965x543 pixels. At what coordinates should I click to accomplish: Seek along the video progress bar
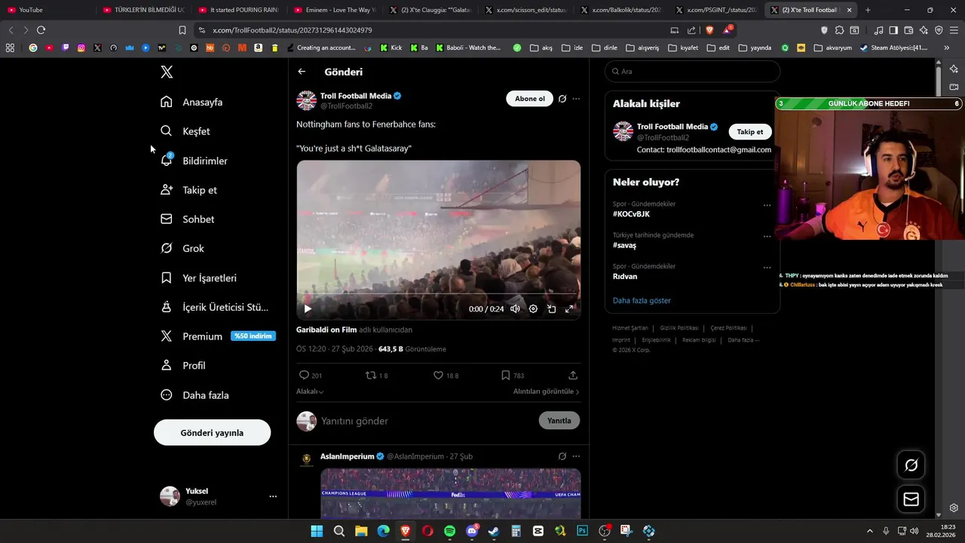click(x=438, y=294)
